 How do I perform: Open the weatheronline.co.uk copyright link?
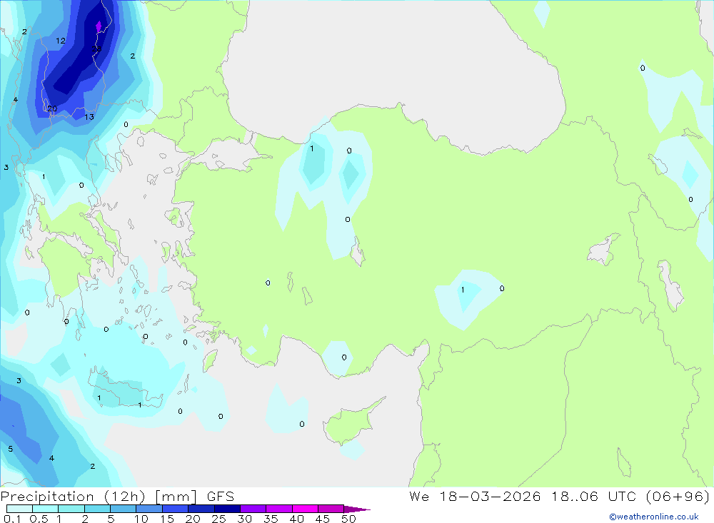(x=654, y=517)
